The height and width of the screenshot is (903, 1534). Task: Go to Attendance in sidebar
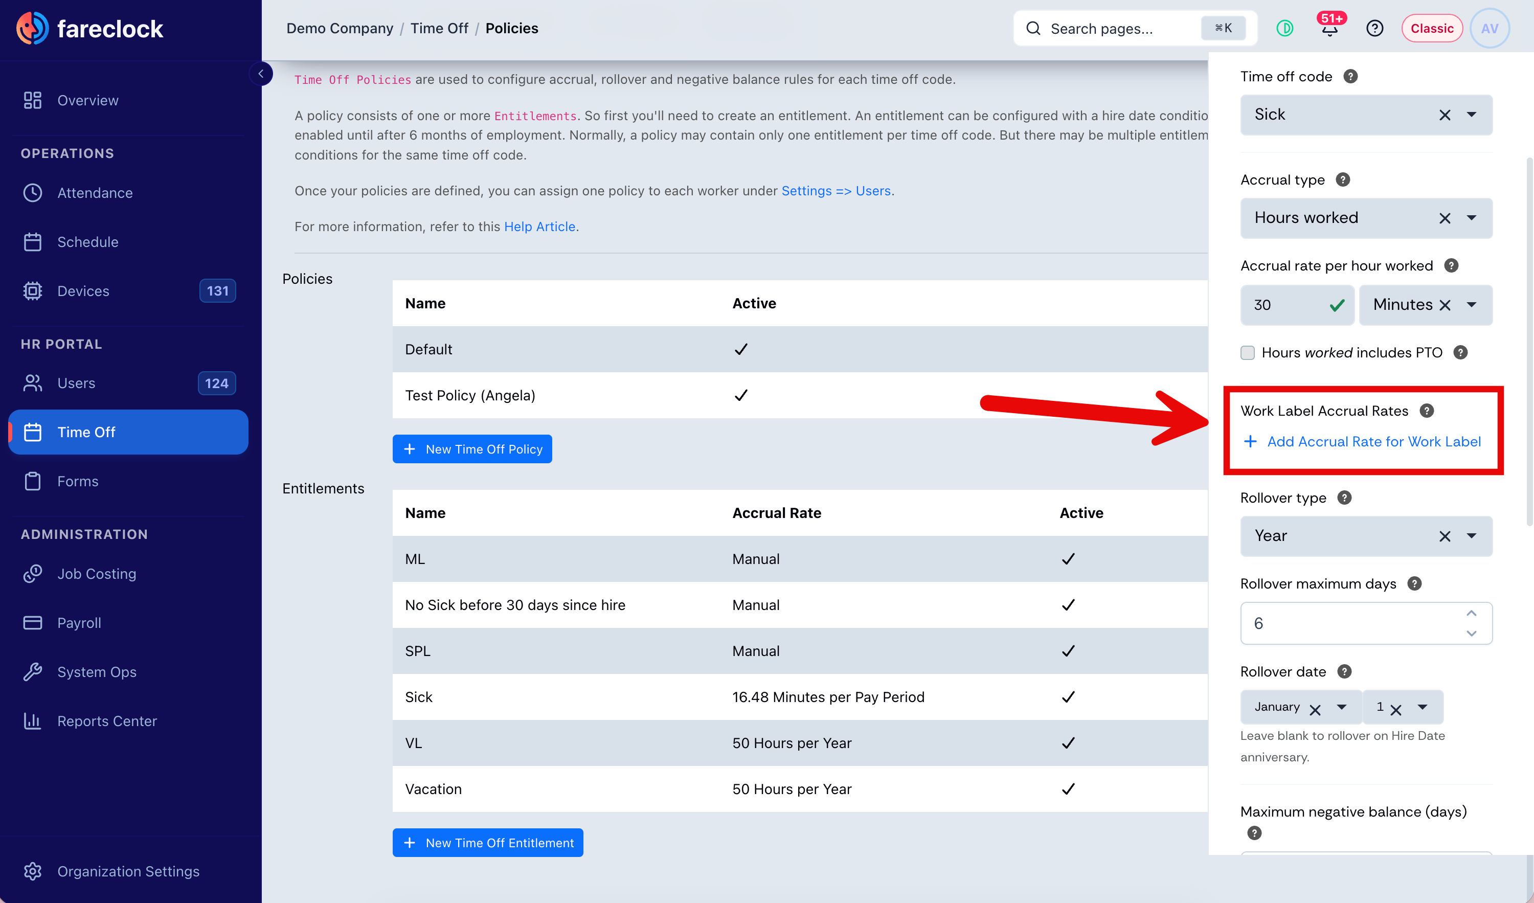click(95, 192)
